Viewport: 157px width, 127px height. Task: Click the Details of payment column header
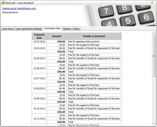94,36
